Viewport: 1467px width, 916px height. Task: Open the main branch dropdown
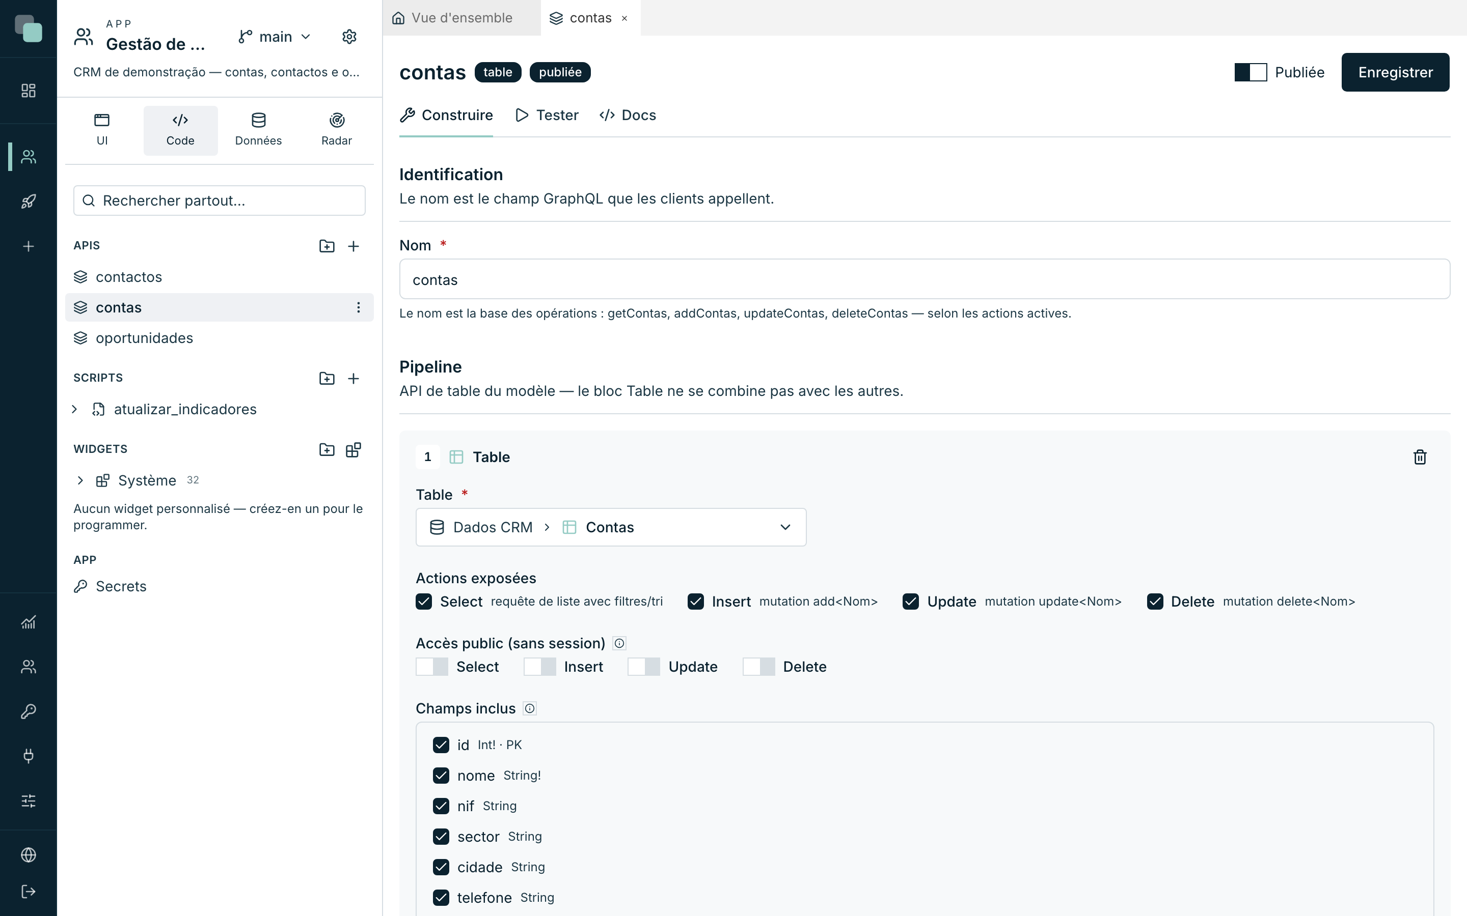tap(275, 37)
